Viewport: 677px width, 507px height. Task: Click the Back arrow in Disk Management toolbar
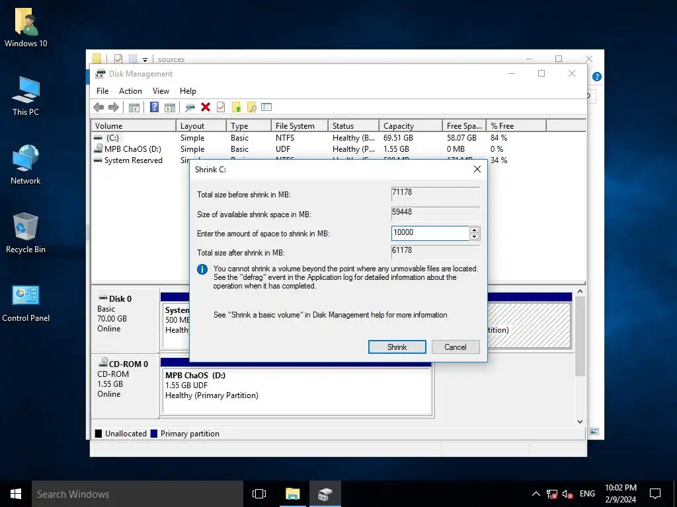[99, 108]
